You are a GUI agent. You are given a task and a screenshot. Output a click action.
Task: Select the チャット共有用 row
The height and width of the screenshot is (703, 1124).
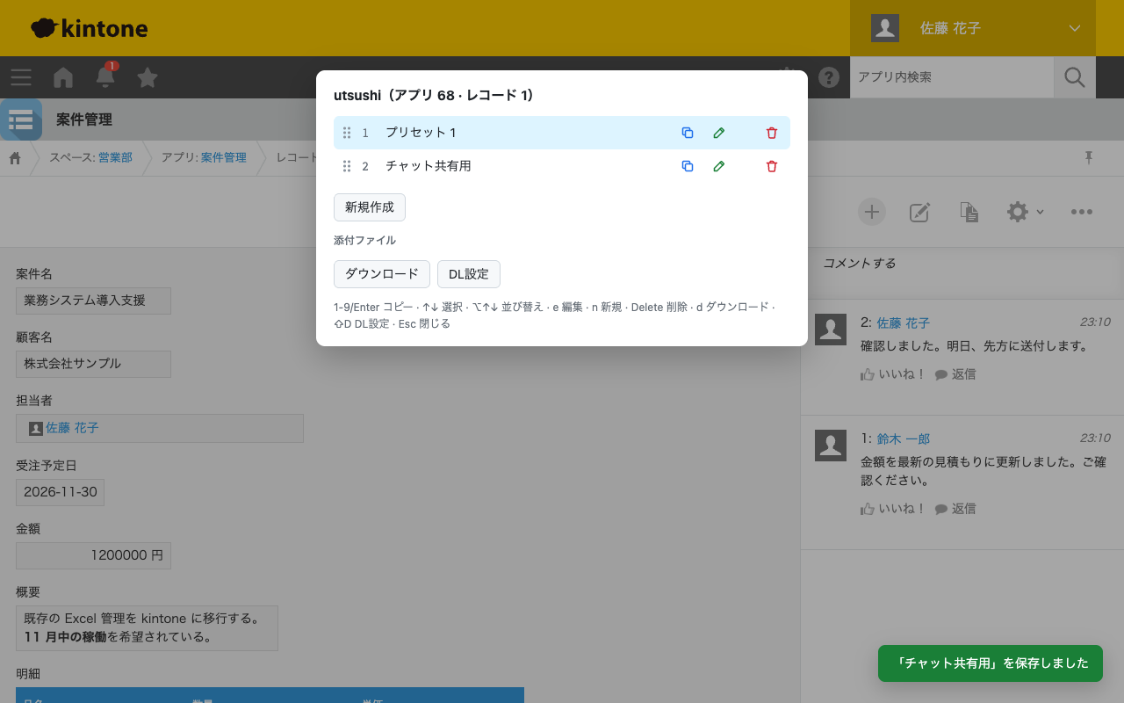tap(562, 166)
